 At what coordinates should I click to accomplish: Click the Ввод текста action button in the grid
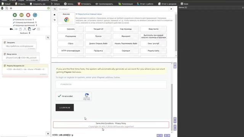(x=153, y=29)
